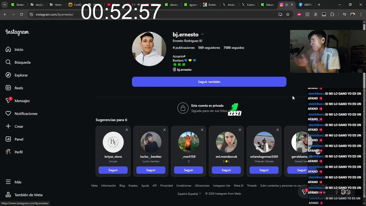This screenshot has width=366, height=206.
Task: Open the Threads footer link
Action: (x=252, y=186)
